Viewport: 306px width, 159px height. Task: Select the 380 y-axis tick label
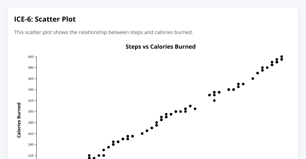pyautogui.click(x=31, y=68)
